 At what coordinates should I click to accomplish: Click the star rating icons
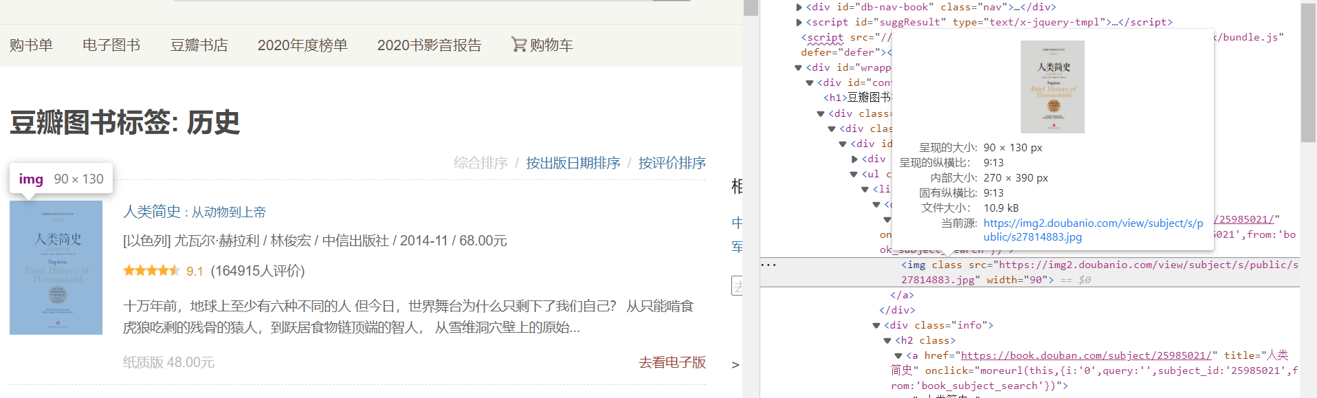coord(151,271)
